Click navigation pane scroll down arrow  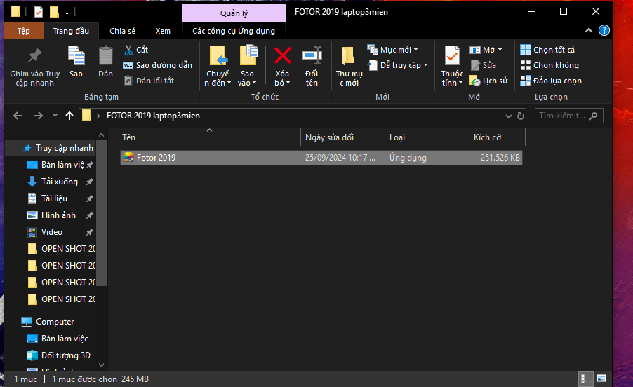pyautogui.click(x=101, y=365)
